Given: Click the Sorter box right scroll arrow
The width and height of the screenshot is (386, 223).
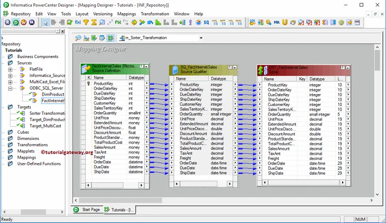Looking at the screenshot, I should point(343,183).
